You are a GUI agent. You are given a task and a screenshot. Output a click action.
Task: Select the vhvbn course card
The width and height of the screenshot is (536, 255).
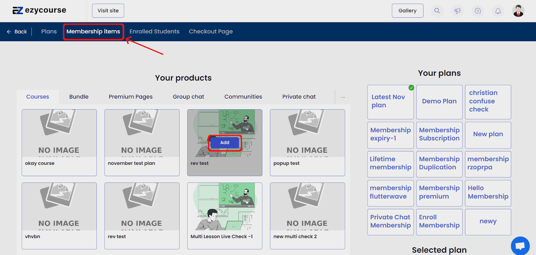59,216
